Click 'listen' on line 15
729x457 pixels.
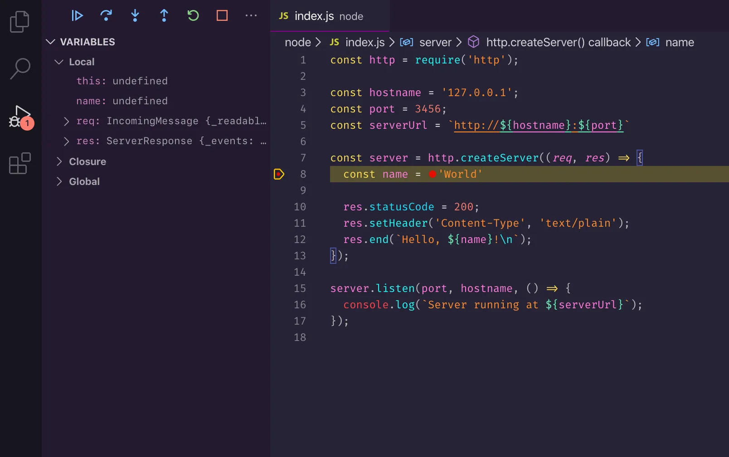[395, 288]
